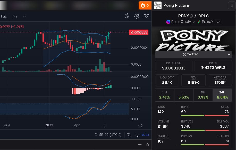Select the 5M timeframe tab

pos(165,95)
